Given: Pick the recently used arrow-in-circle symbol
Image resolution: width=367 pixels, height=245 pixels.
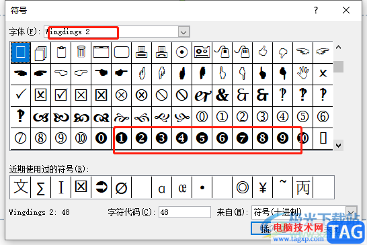Looking at the screenshot, I should point(101,187).
